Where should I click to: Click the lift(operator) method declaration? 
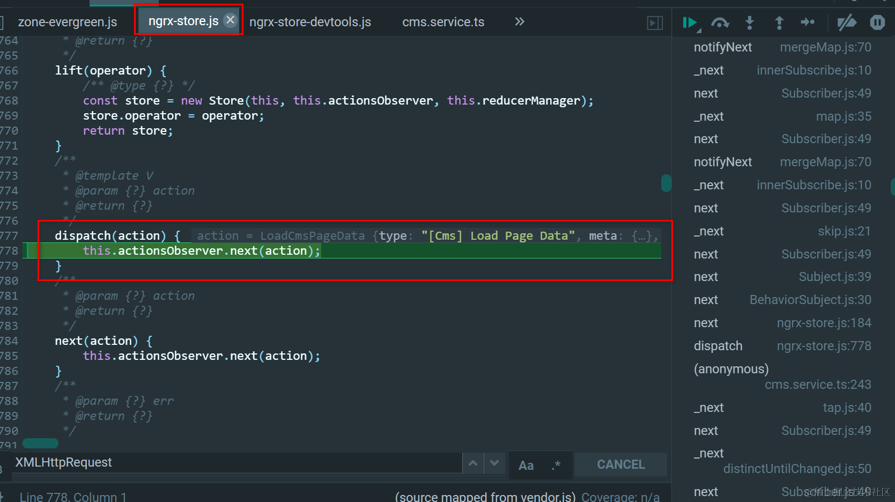(x=110, y=70)
